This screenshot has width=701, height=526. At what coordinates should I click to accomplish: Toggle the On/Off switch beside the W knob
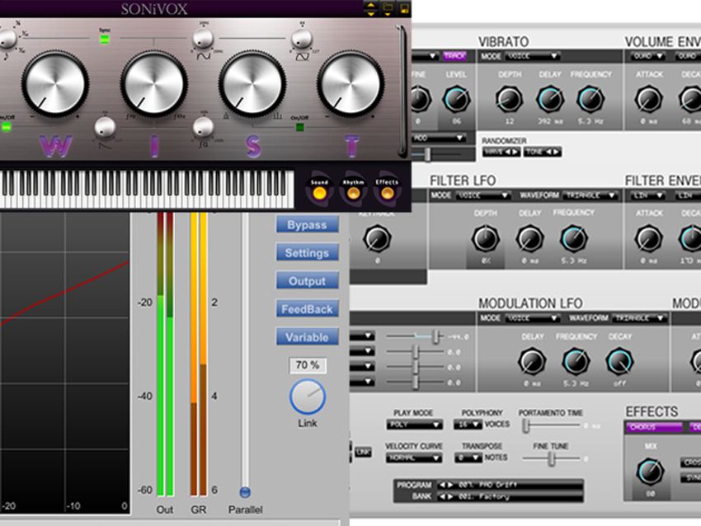click(7, 126)
